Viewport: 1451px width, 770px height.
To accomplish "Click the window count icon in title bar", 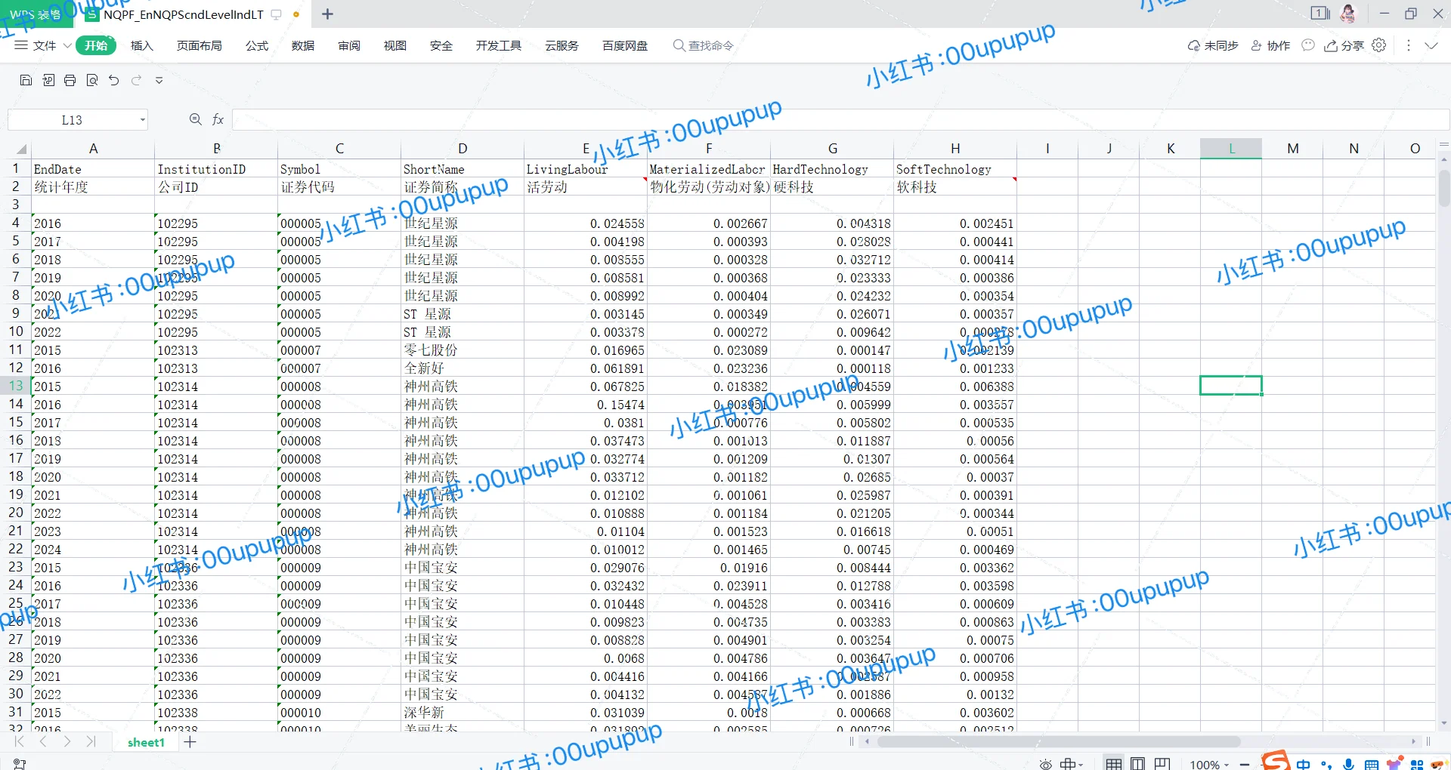I will tap(1320, 14).
